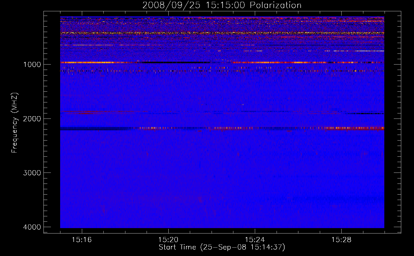Click the 15:28 time axis label
Screen dimensions: 414x256
pos(341,240)
